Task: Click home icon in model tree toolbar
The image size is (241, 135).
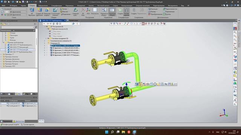Action: (53, 24)
